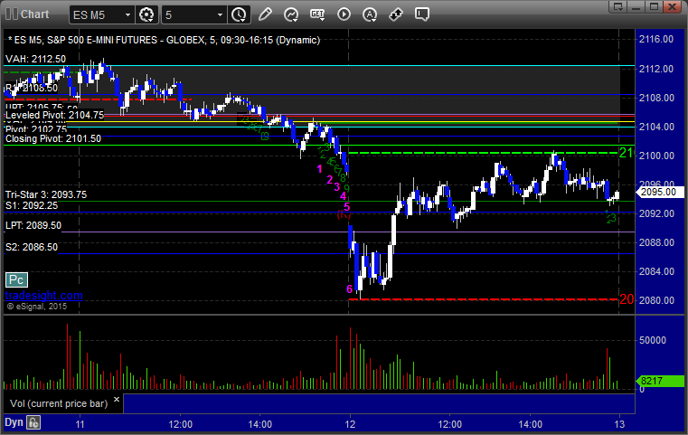Click the symbol link arrows icon

point(396,14)
